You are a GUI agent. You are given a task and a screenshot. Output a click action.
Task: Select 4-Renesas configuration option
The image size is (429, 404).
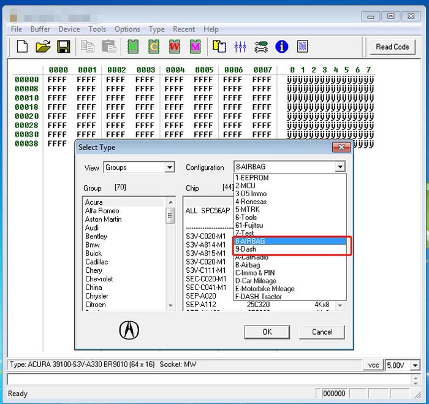pos(290,202)
